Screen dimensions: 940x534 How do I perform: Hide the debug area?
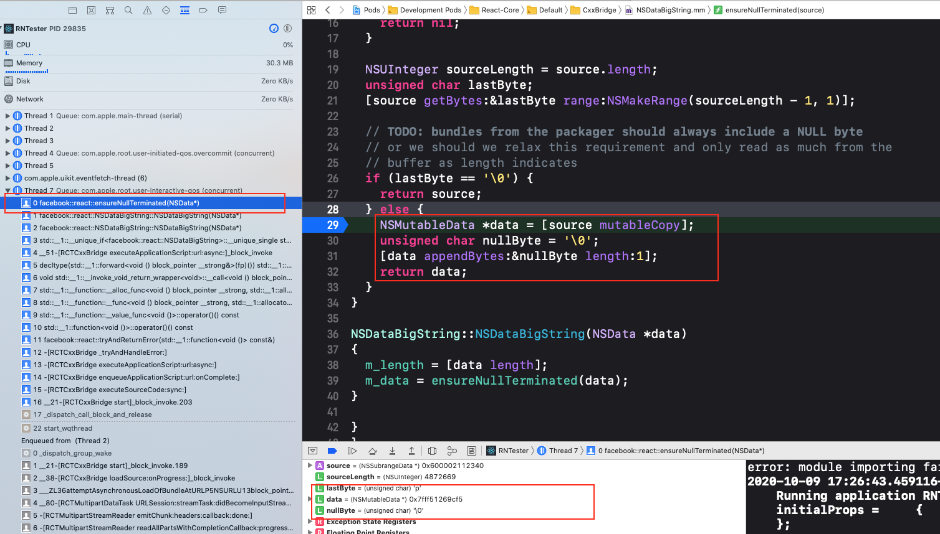tap(313, 451)
